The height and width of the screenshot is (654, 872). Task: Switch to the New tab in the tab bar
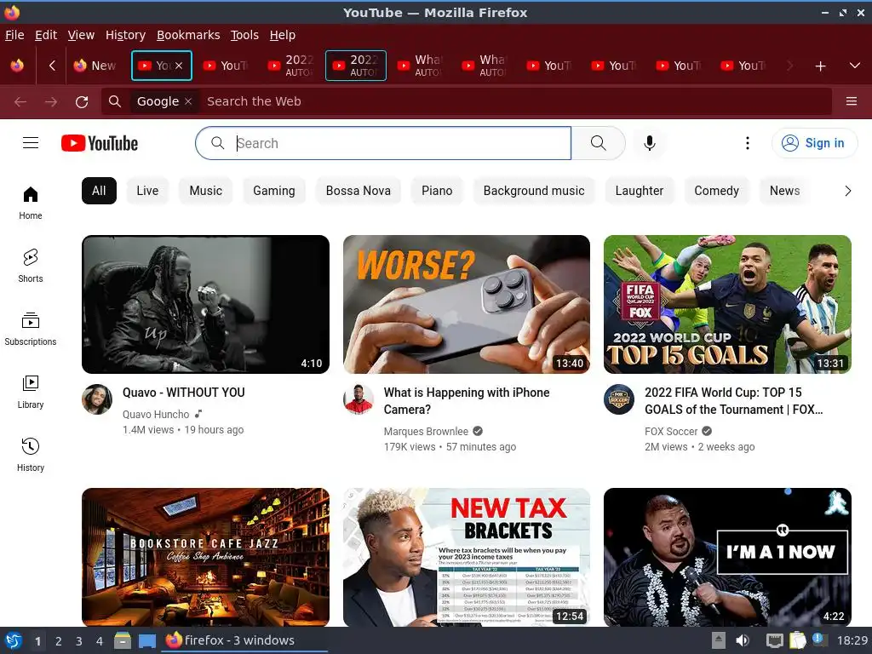click(x=97, y=66)
